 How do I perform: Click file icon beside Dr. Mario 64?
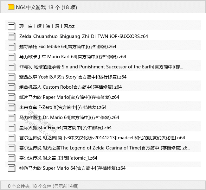tap(11, 117)
